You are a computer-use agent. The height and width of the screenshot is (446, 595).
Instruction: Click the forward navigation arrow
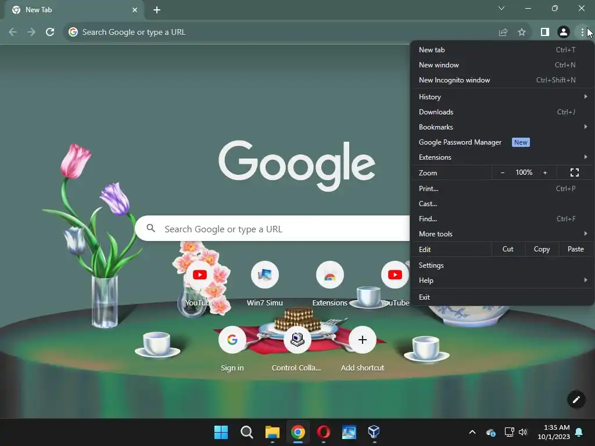coord(31,33)
